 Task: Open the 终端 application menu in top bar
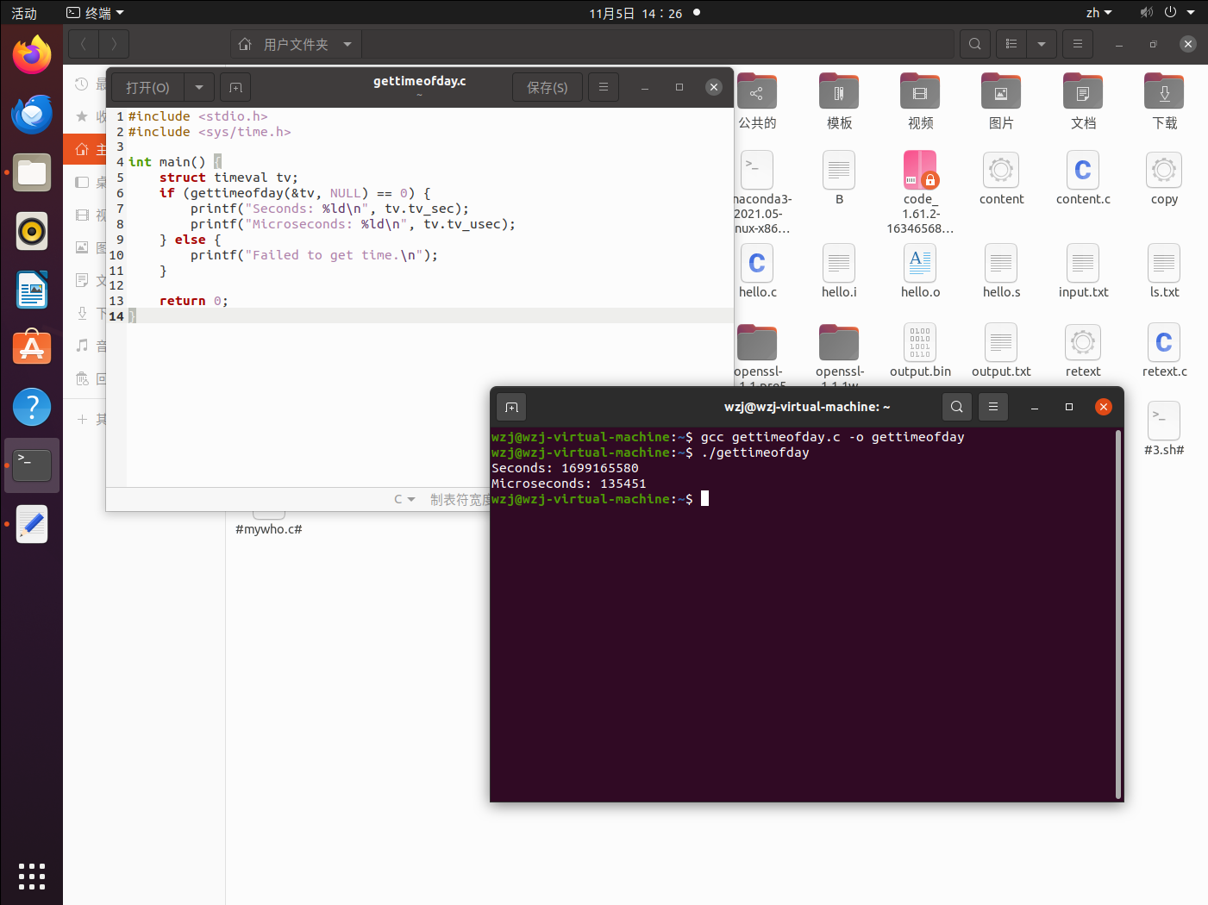[96, 13]
